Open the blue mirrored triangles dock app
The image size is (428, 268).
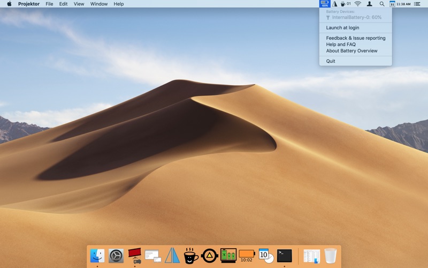[x=172, y=256]
